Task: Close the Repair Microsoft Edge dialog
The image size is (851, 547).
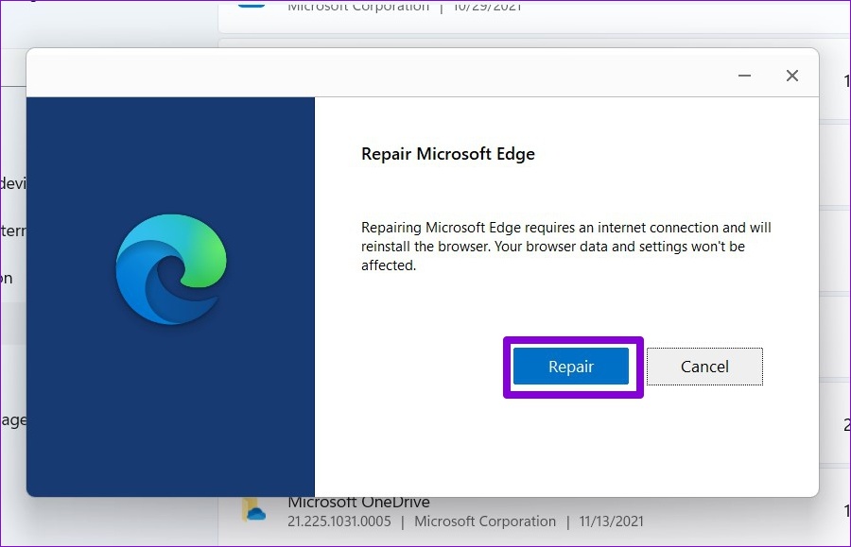Action: (791, 76)
